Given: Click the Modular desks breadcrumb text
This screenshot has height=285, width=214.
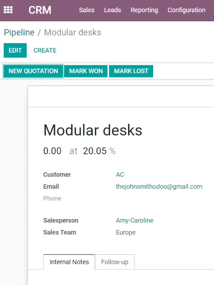Looking at the screenshot, I should click(x=73, y=33).
